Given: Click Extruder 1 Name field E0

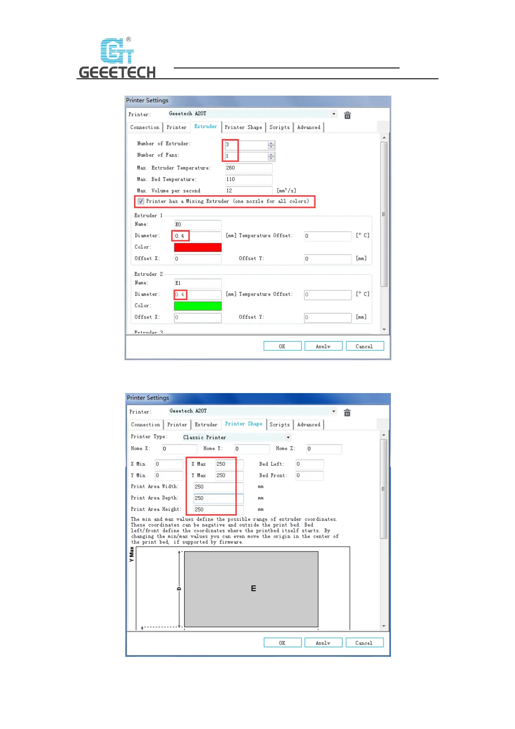Looking at the screenshot, I should coord(198,224).
